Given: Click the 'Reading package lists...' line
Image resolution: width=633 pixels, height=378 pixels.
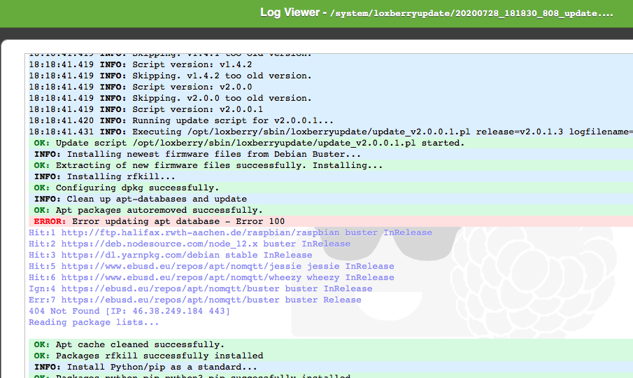Looking at the screenshot, I should pyautogui.click(x=94, y=322).
